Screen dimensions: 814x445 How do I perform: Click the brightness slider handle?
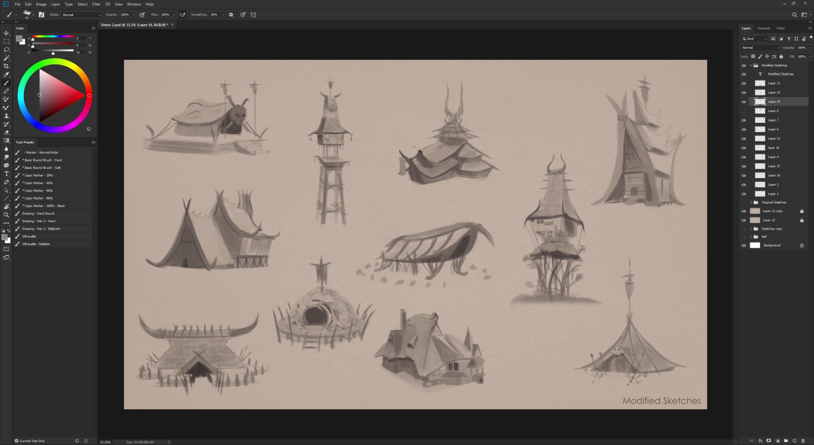click(53, 53)
